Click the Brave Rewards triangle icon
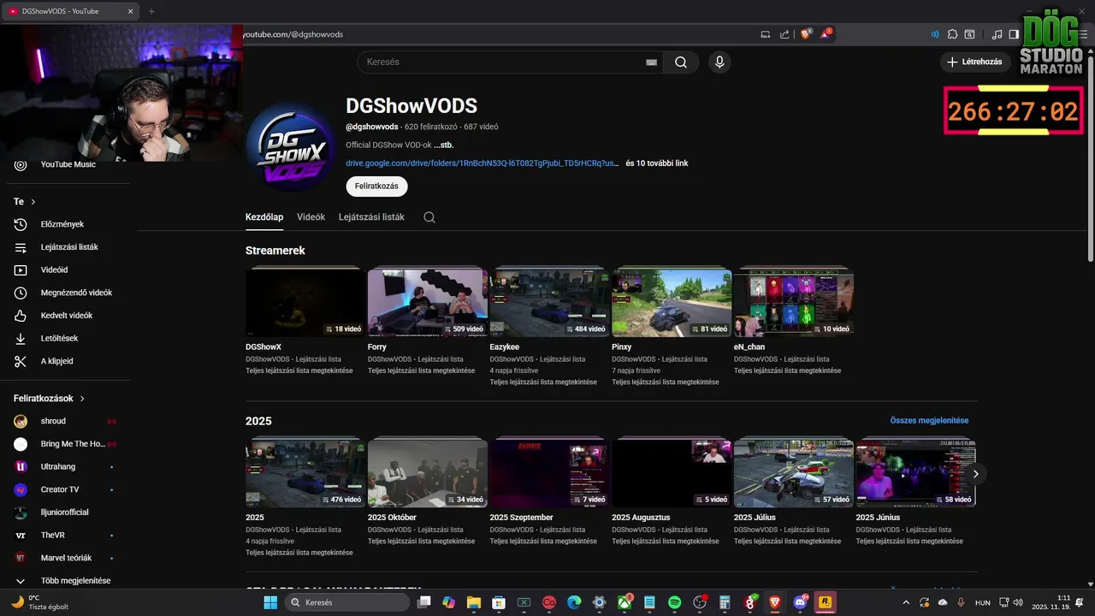The image size is (1095, 616). (x=826, y=34)
